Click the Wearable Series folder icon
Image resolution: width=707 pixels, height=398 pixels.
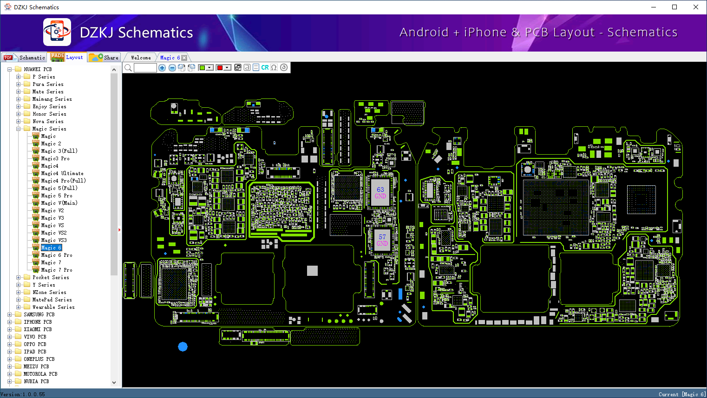[x=27, y=307]
